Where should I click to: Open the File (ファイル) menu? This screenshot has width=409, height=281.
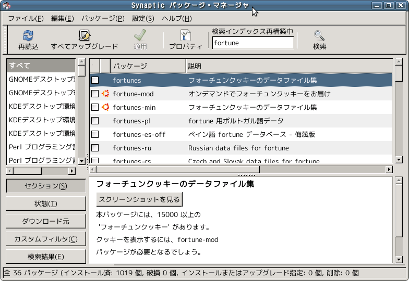26,19
